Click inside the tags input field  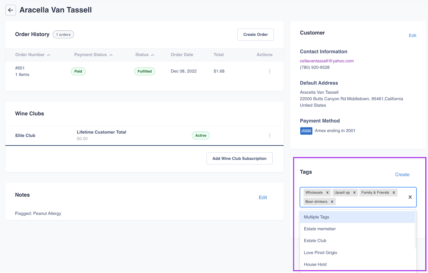tap(369, 202)
